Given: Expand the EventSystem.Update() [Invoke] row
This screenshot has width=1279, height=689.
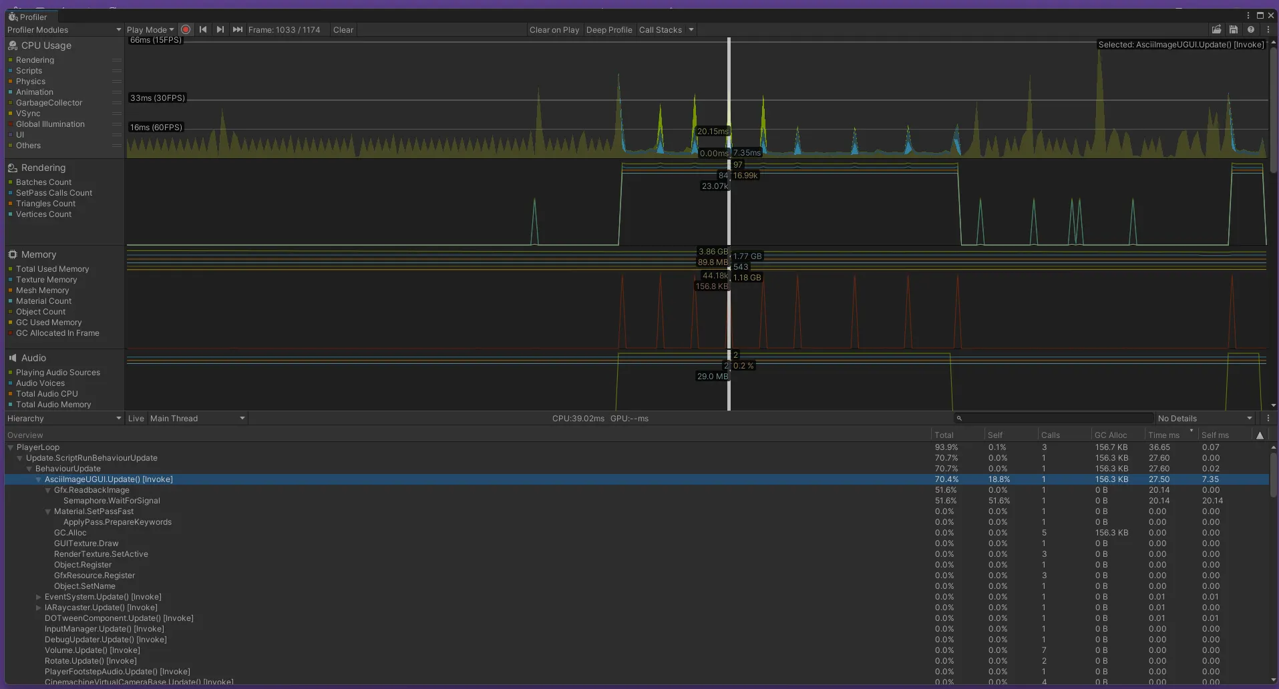Looking at the screenshot, I should tap(39, 597).
